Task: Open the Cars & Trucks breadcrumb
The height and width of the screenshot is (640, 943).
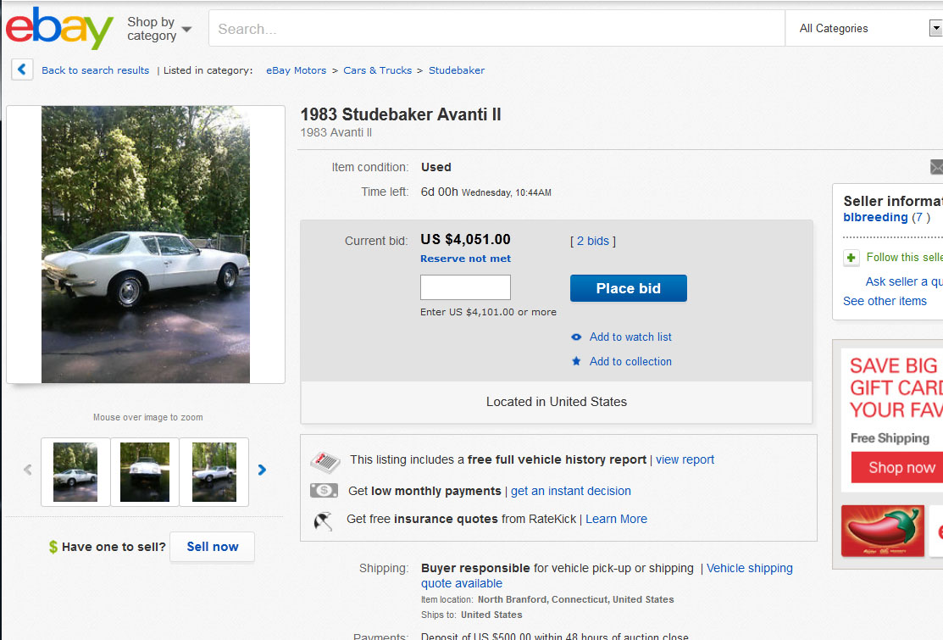Action: 377,70
